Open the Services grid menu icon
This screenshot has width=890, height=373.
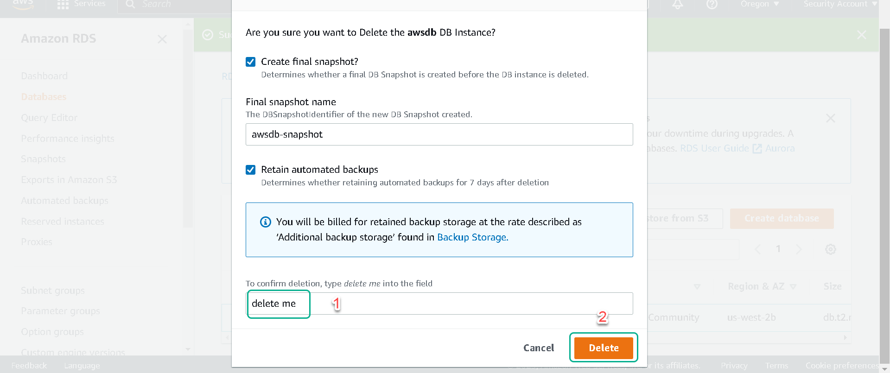pyautogui.click(x=63, y=4)
